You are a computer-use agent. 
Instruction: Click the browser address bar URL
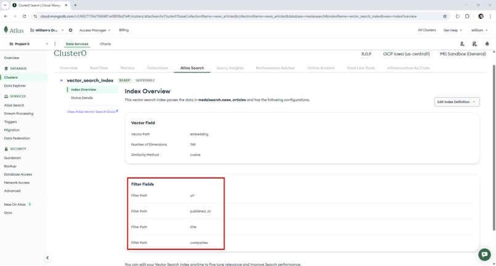point(228,16)
